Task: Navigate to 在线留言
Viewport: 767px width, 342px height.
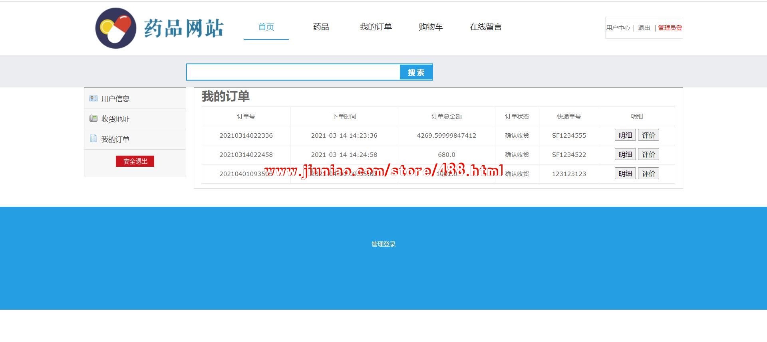Action: coord(485,27)
